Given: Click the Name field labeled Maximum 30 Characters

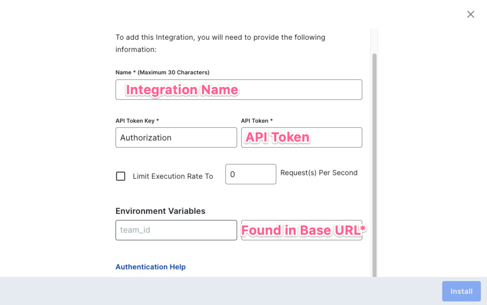Looking at the screenshot, I should pyautogui.click(x=239, y=90).
